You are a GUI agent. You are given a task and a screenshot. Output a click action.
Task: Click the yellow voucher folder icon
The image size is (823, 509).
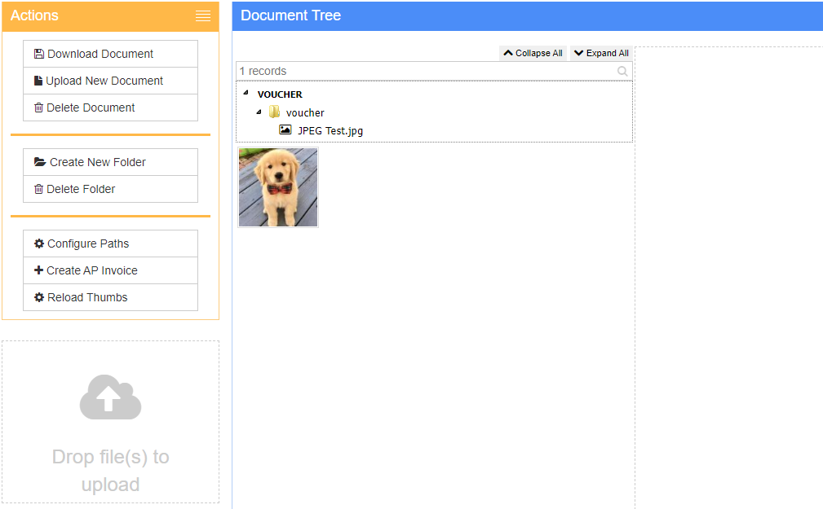pos(274,112)
